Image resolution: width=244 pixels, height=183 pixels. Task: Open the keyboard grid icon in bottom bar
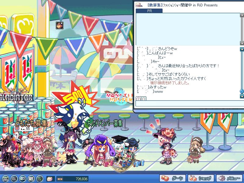5,179
